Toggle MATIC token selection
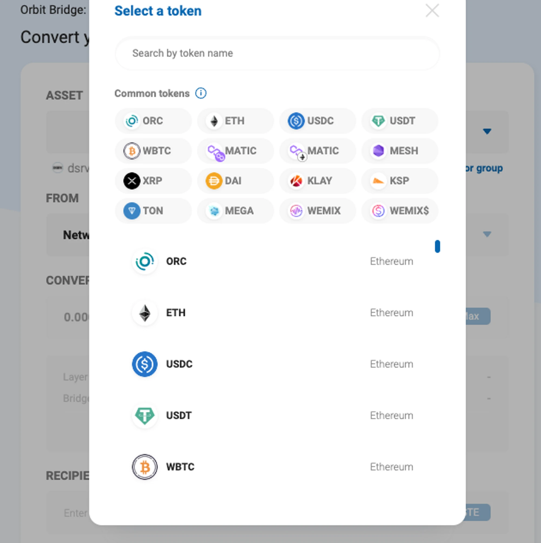Screen dimensions: 541x543 [x=234, y=151]
